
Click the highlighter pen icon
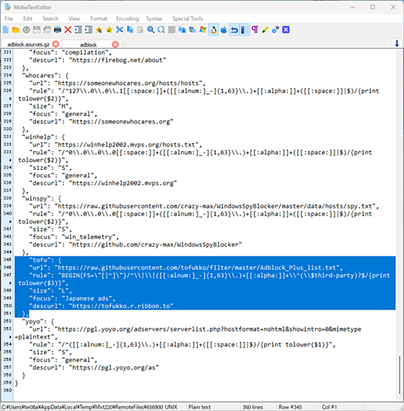click(265, 30)
